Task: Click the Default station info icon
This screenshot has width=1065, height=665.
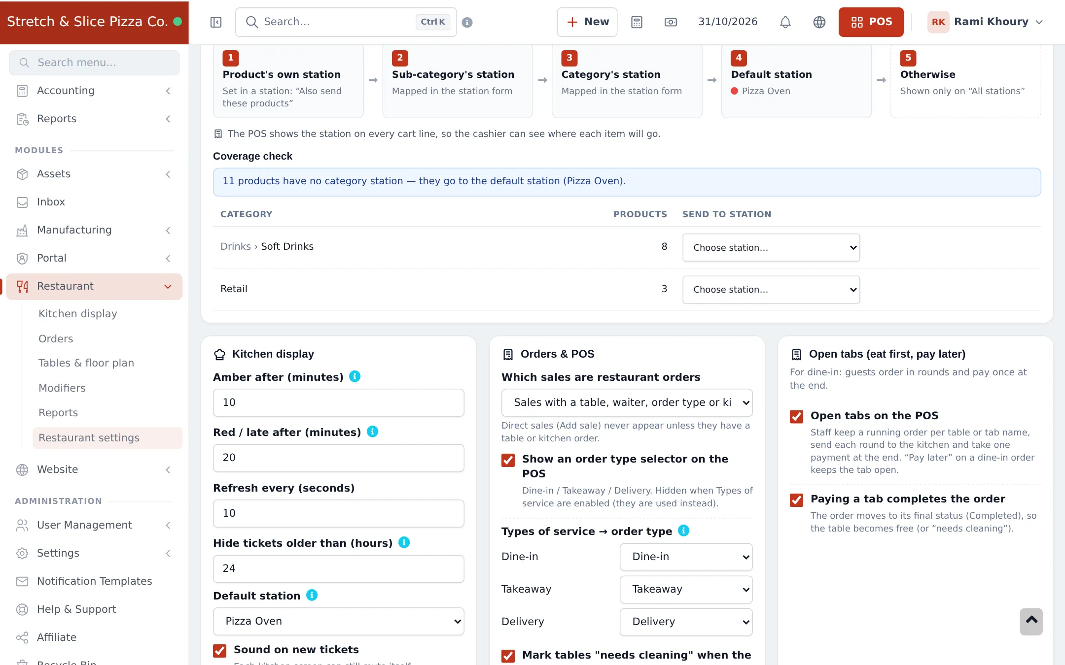Action: pos(312,595)
